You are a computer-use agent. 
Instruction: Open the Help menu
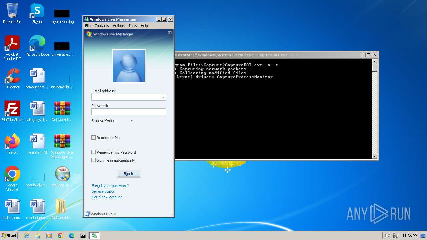(144, 26)
